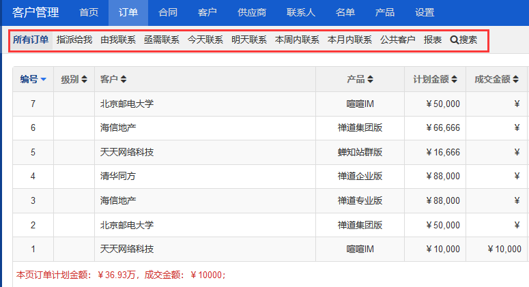Open the 联系人 contacts menu
The height and width of the screenshot is (287, 529).
(x=301, y=12)
